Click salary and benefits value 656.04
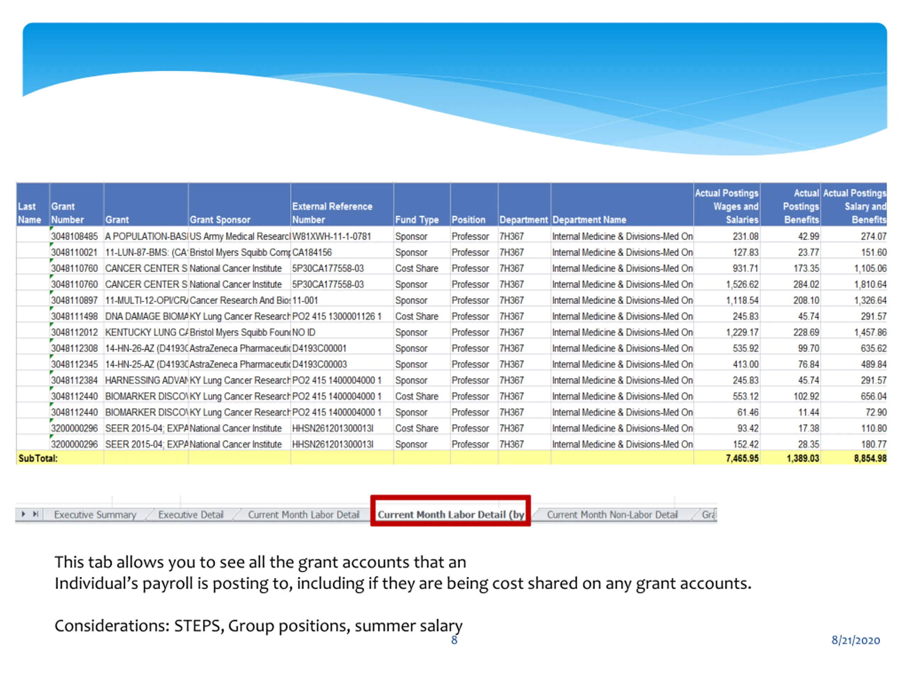Image resolution: width=909 pixels, height=682 pixels. (873, 396)
